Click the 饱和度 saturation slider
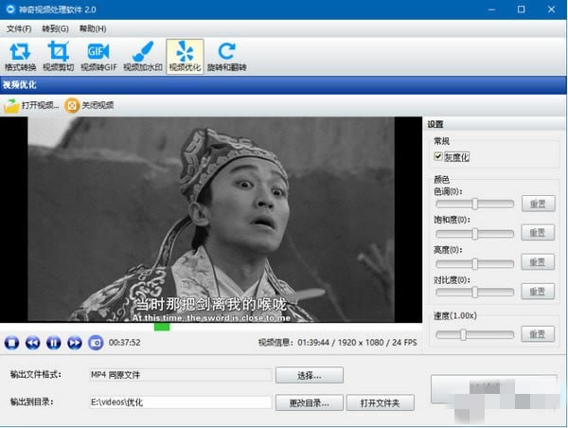Viewport: 568px width, 428px height. coord(474,234)
